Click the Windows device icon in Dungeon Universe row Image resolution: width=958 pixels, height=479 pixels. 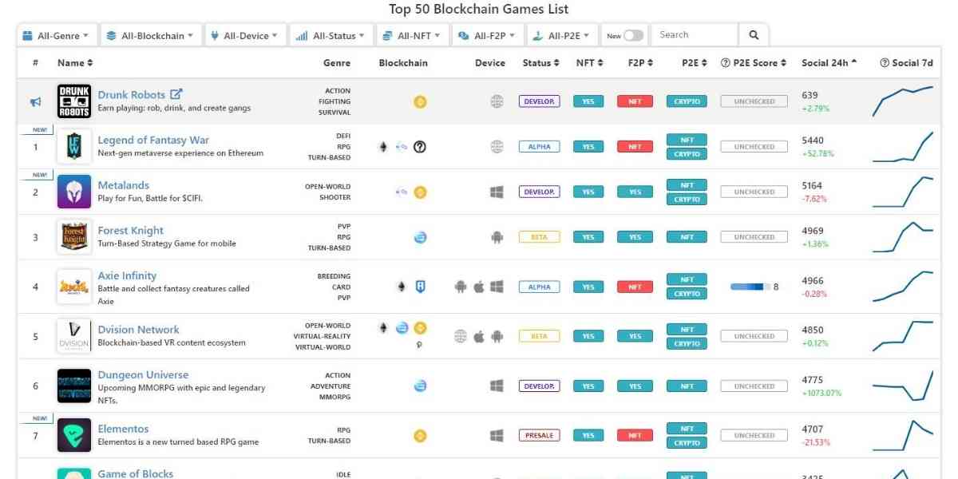(497, 386)
